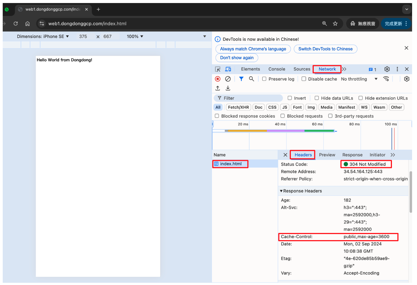Check the Disable cache option
This screenshot has height=285, width=417.
coord(304,79)
